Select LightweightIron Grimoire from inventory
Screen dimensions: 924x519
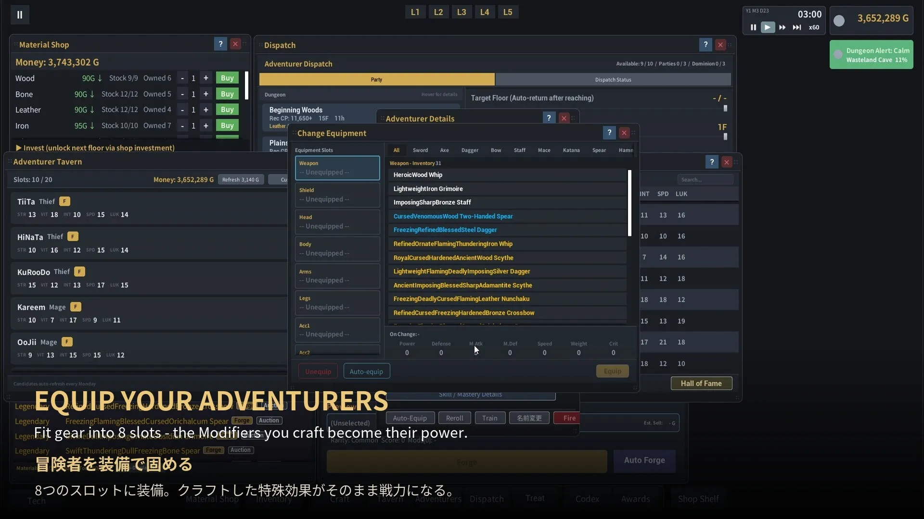[x=507, y=189]
